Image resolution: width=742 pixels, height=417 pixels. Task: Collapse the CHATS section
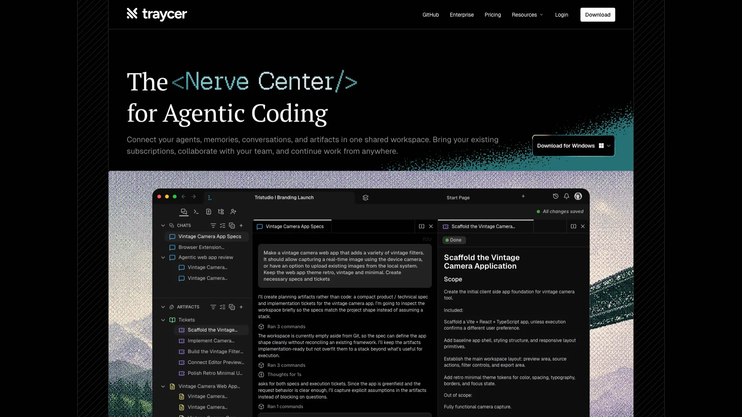coord(163,225)
